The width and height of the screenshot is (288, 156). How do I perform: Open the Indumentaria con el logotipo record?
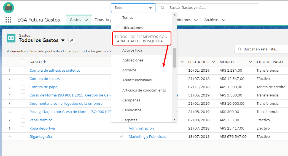click(66, 103)
